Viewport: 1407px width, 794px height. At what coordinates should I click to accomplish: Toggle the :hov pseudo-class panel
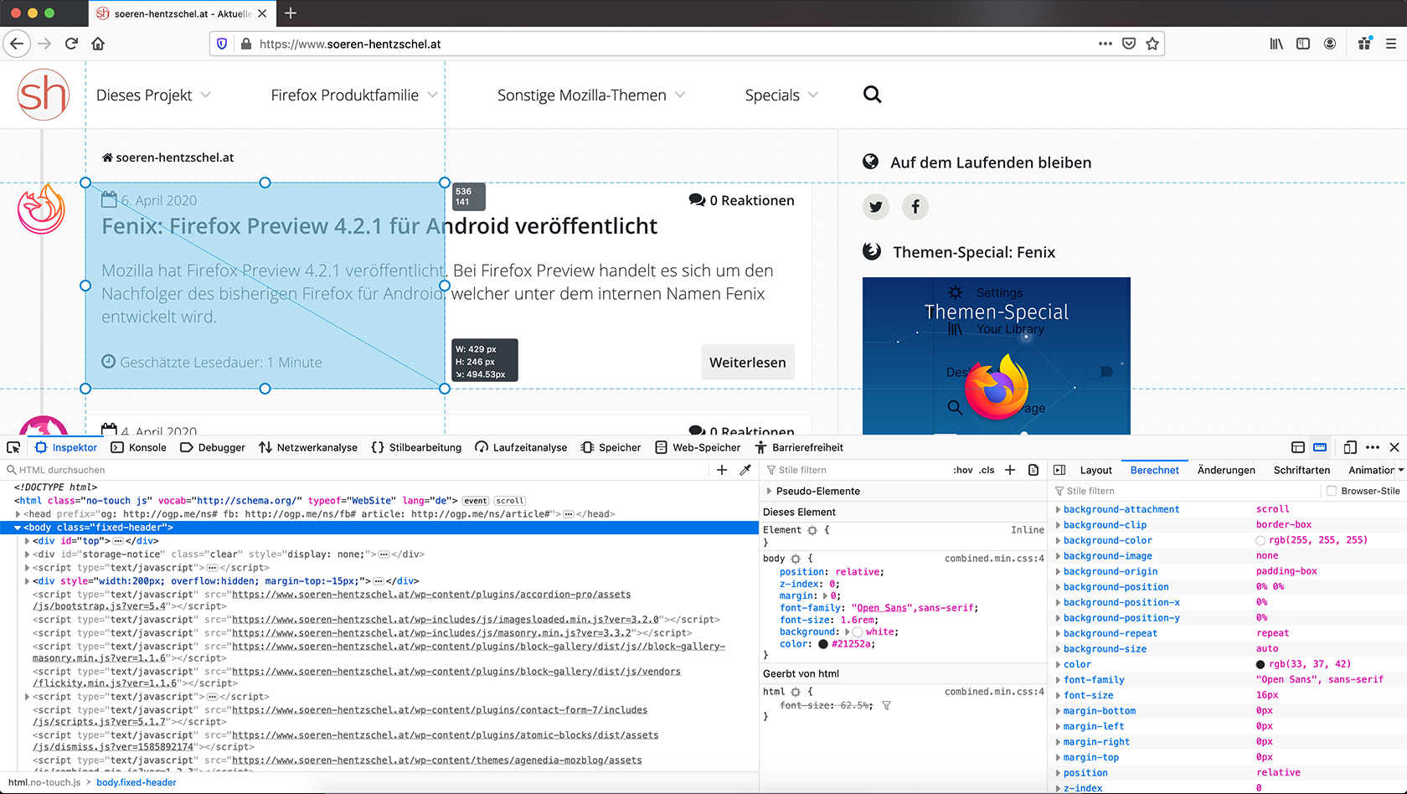963,470
